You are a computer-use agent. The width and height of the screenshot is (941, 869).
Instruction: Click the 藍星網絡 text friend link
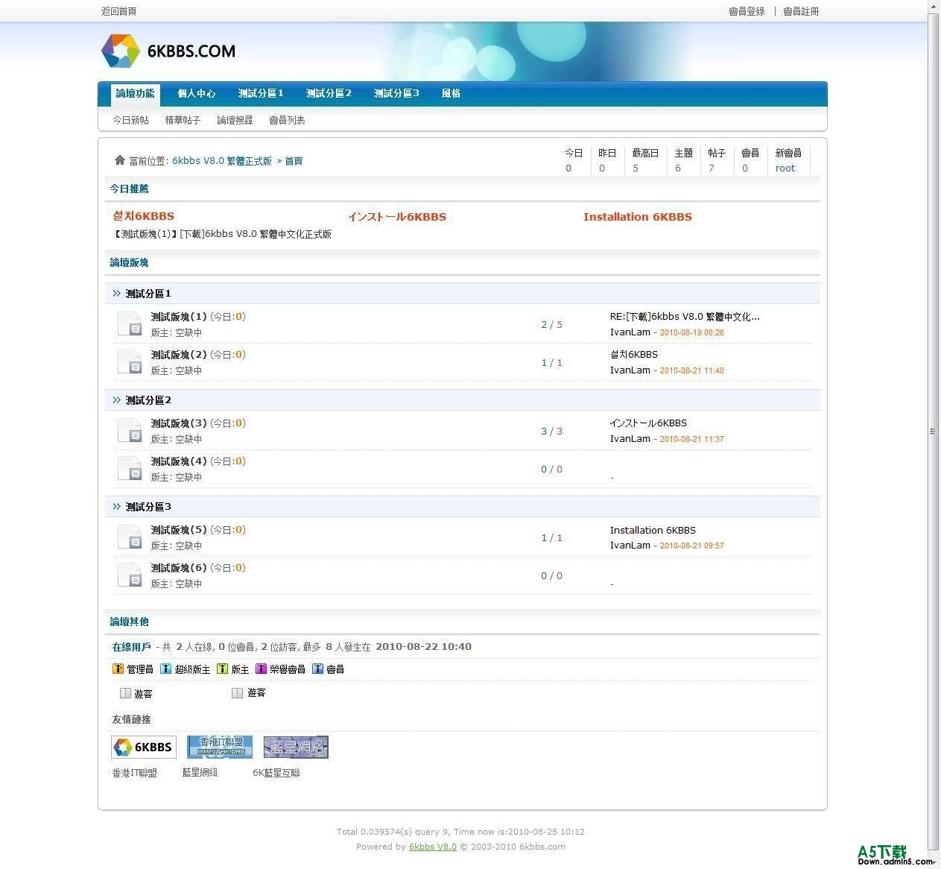[200, 773]
